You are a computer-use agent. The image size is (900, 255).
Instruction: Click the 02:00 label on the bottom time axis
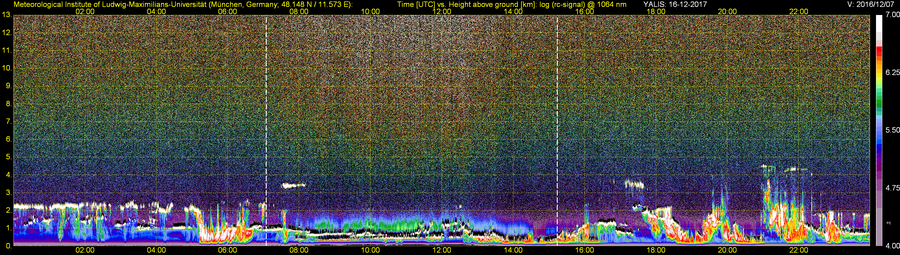tap(85, 250)
